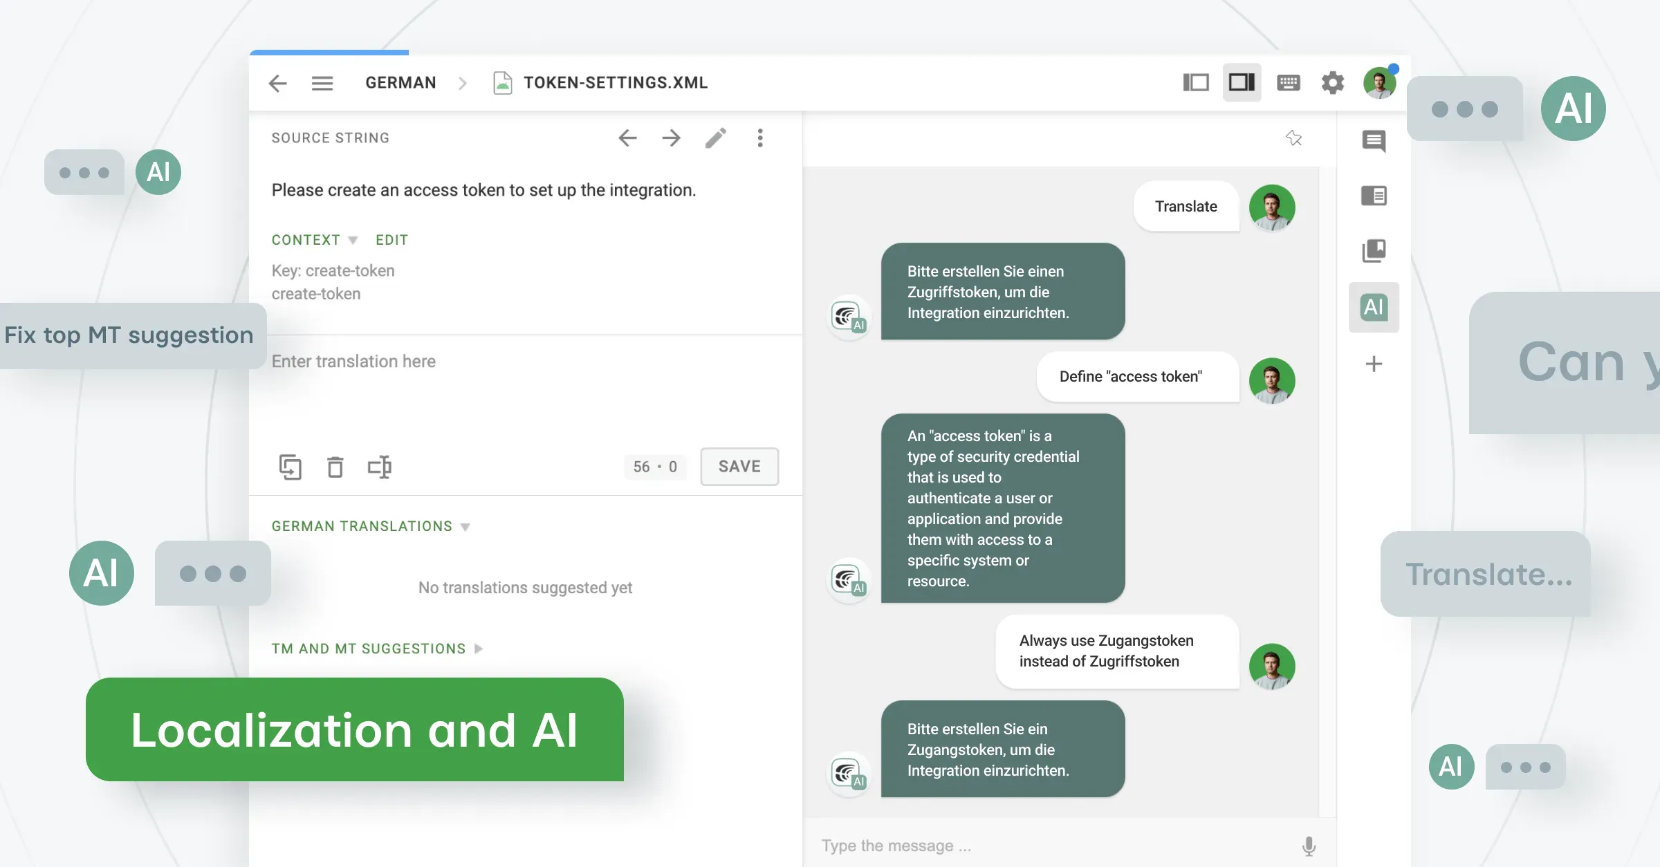Expand the CONTEXT dropdown
Image resolution: width=1660 pixels, height=867 pixels.
point(353,239)
